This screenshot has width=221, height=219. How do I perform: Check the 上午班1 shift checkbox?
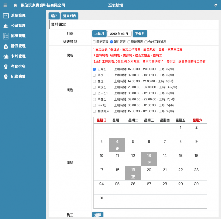94,93
